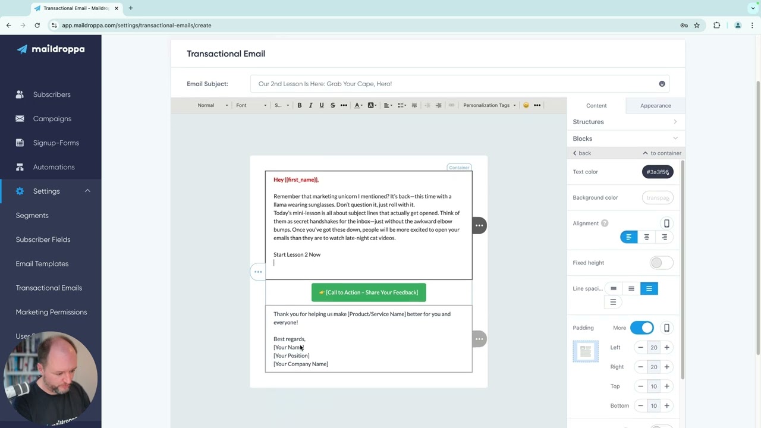Collapse the Settings menu in sidebar
Screen dimensions: 761x428
(87, 191)
